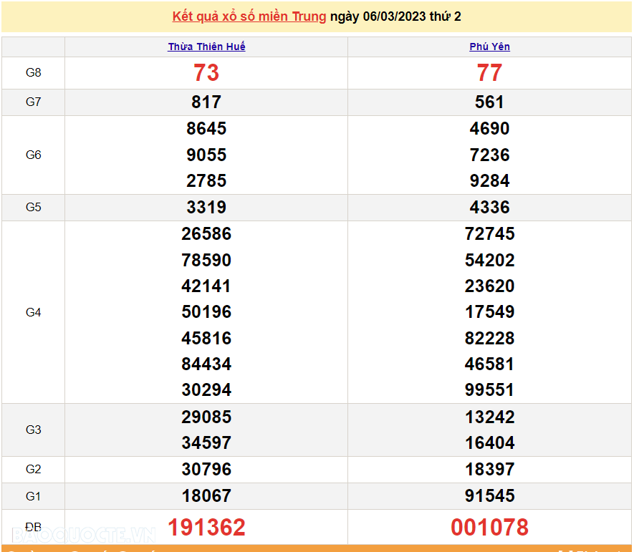
Task: Click number 9284 under Phú Yên G6
Action: pyautogui.click(x=489, y=180)
